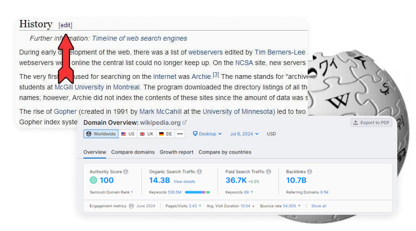Click Backlinks value 10.7B
Image resolution: width=416 pixels, height=231 pixels.
coord(296,180)
